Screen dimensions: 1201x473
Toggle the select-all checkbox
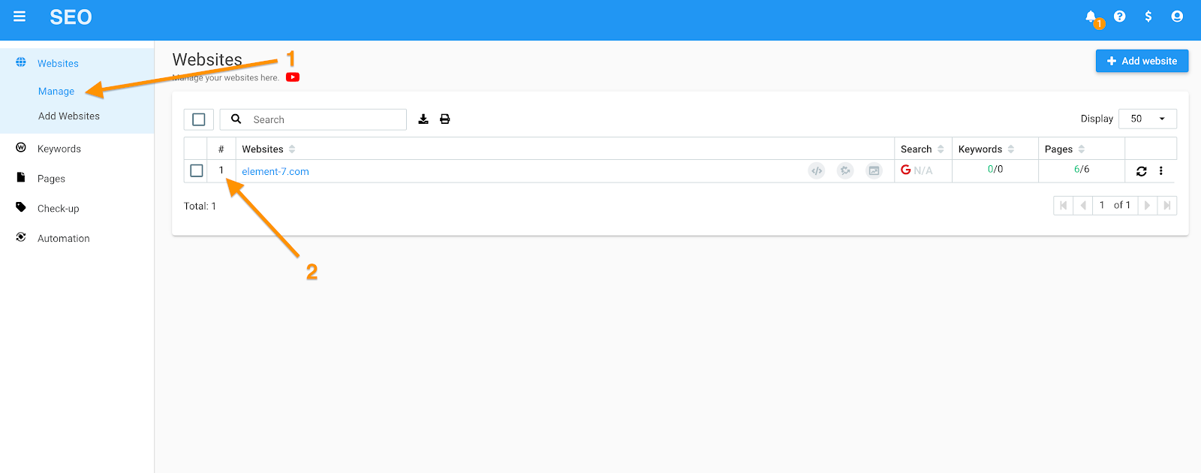[199, 119]
